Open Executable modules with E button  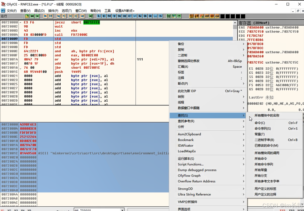coord(104,16)
